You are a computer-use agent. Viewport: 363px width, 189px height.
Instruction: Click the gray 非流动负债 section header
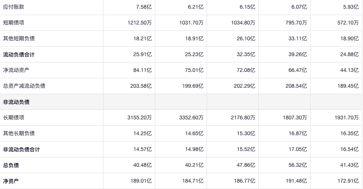click(x=16, y=102)
